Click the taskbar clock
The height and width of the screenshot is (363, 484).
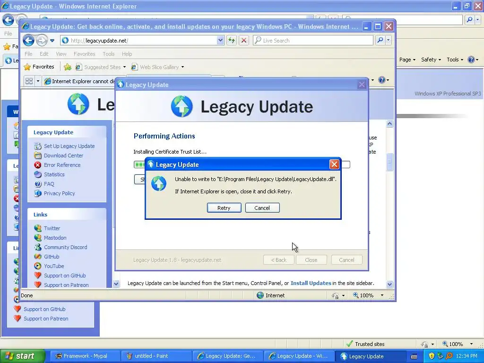466,356
